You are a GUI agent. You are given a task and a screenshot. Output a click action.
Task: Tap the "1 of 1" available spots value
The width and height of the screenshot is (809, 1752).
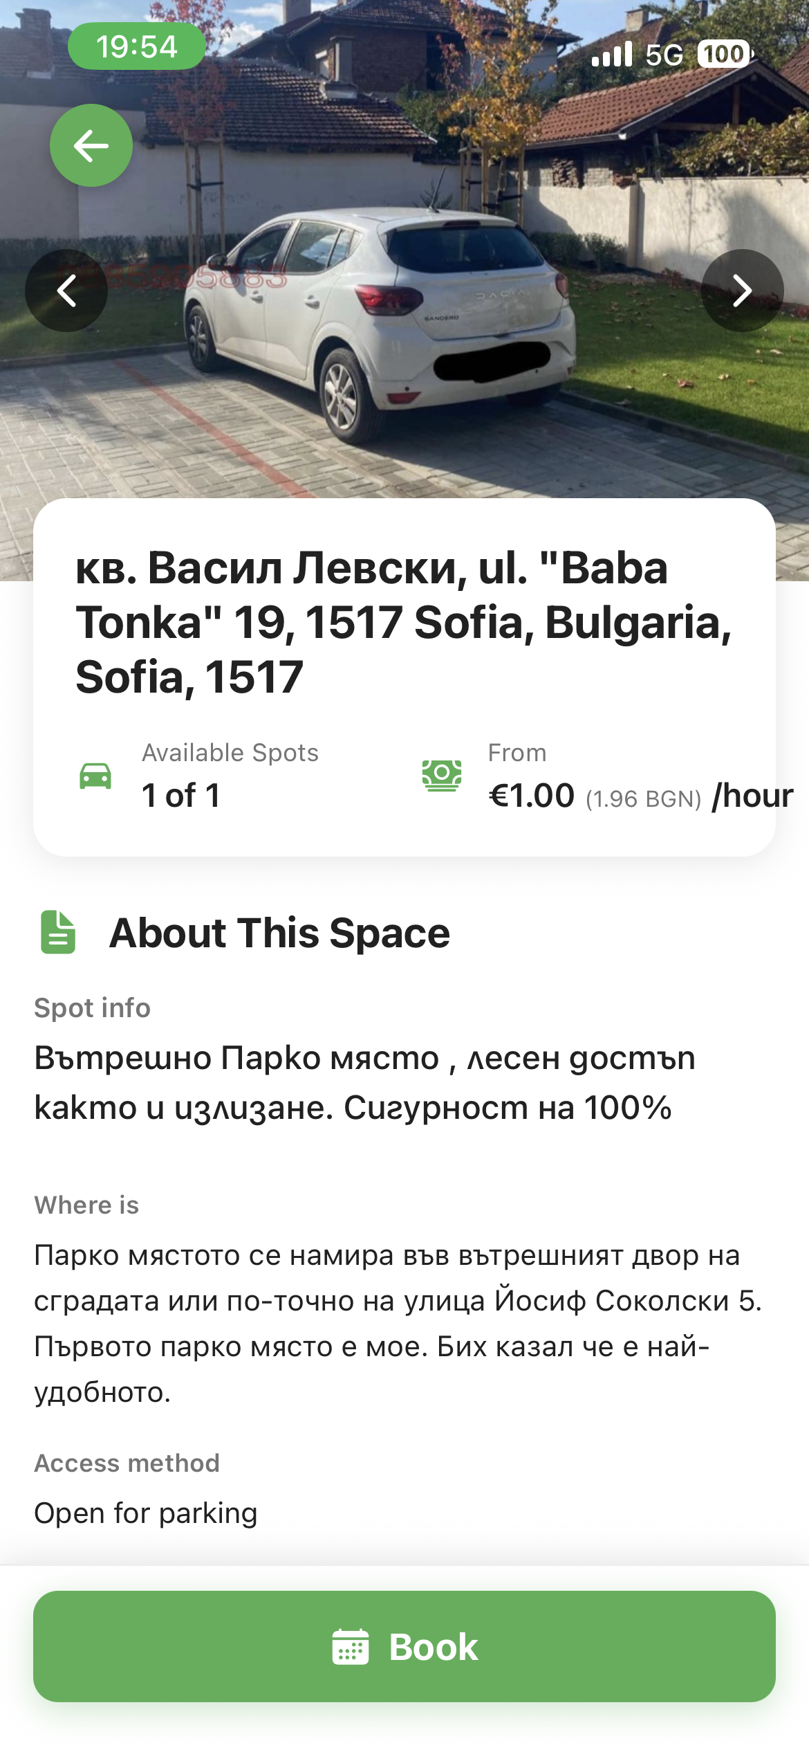(x=181, y=796)
